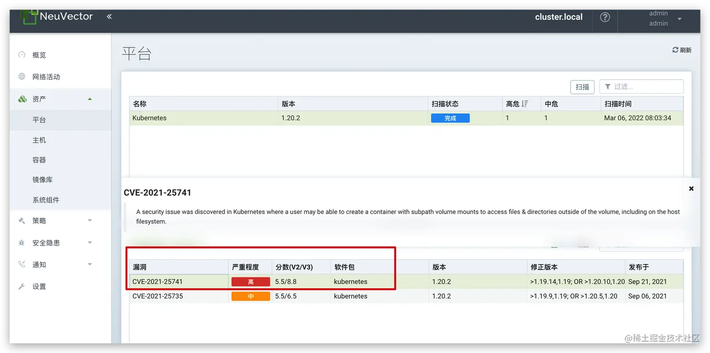Click the score 5.5/6.5 cell
The width and height of the screenshot is (710, 353).
pos(286,296)
